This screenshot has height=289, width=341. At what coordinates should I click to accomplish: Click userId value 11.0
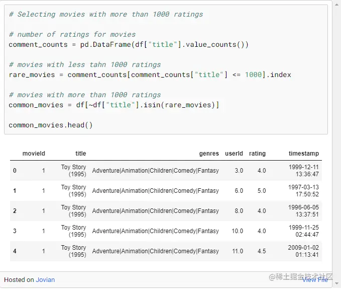(238, 251)
